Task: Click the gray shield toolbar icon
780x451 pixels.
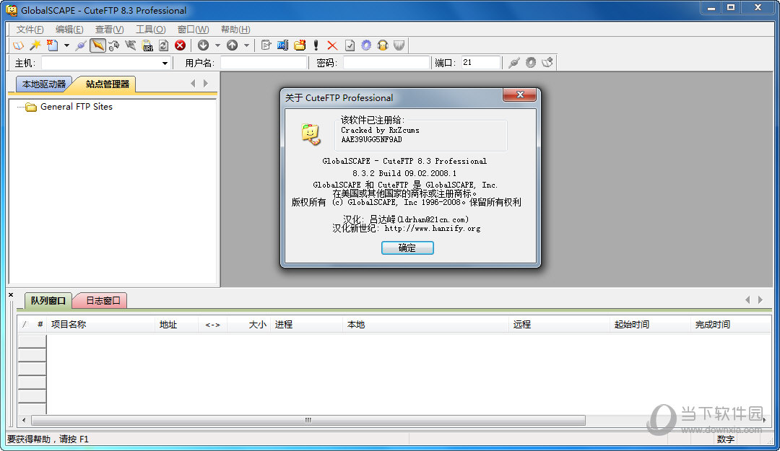Action: point(399,45)
